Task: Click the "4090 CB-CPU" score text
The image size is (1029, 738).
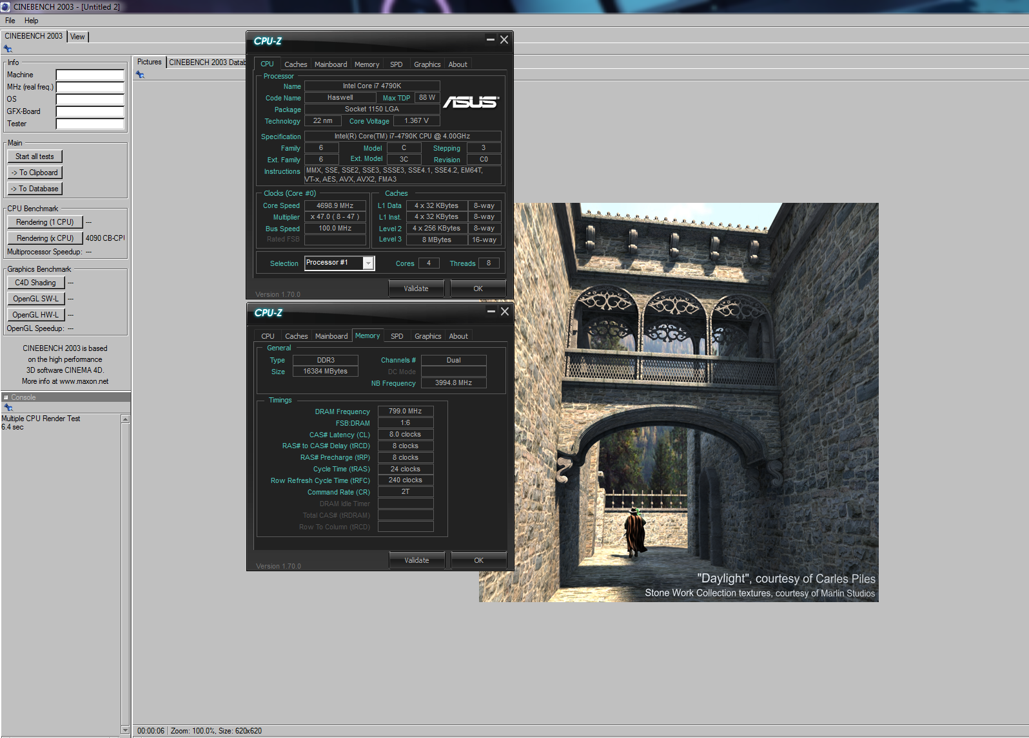Action: tap(105, 238)
